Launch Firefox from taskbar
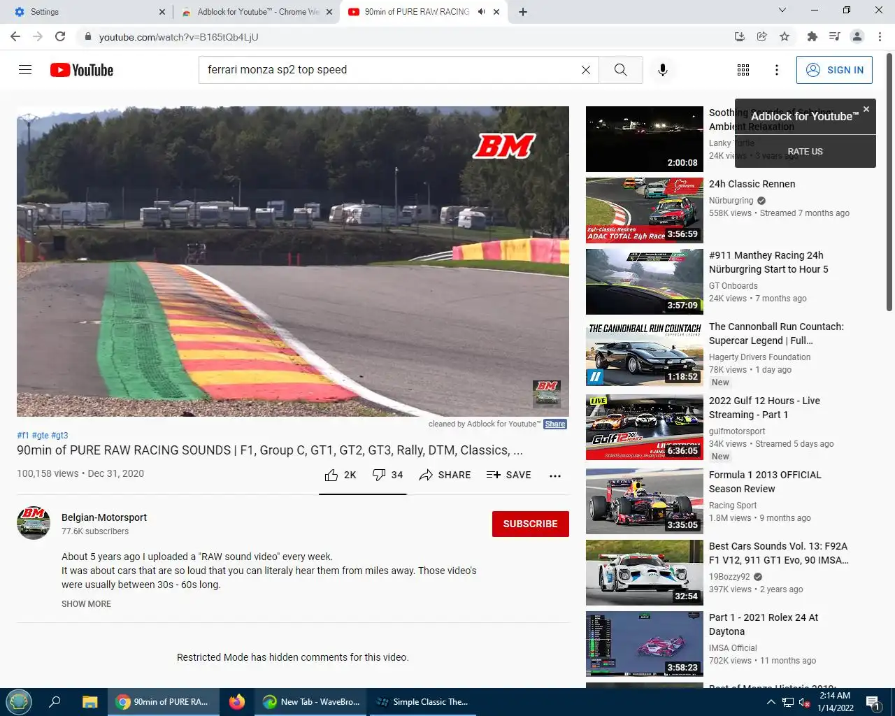The width and height of the screenshot is (895, 716). [237, 702]
